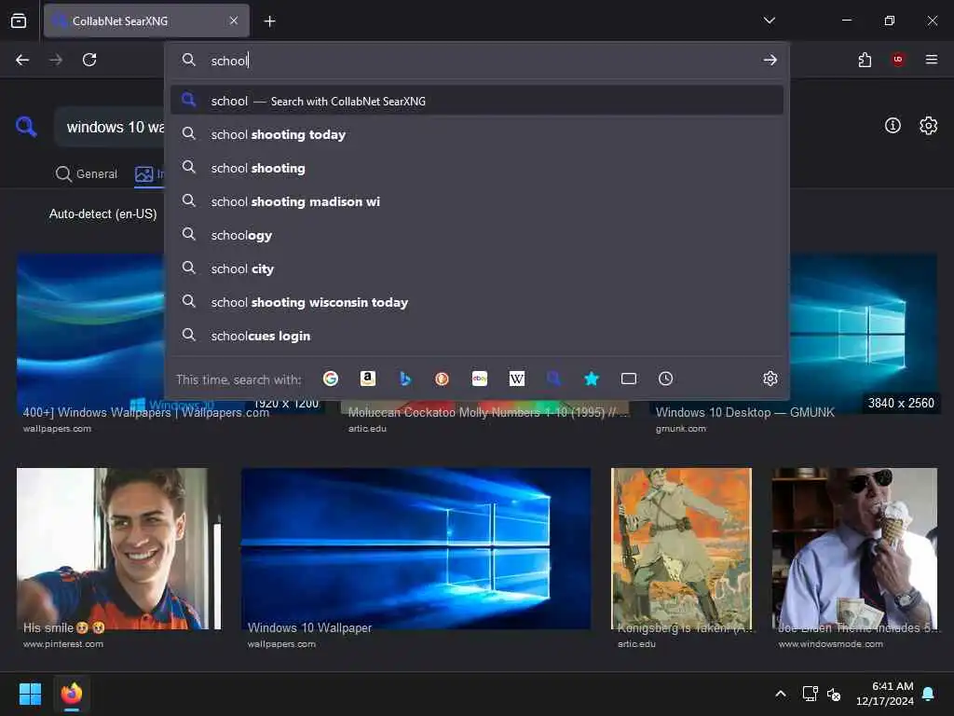Screen dimensions: 954x716
Task: Open the Extensions puzzle icon
Action: [x=865, y=60]
